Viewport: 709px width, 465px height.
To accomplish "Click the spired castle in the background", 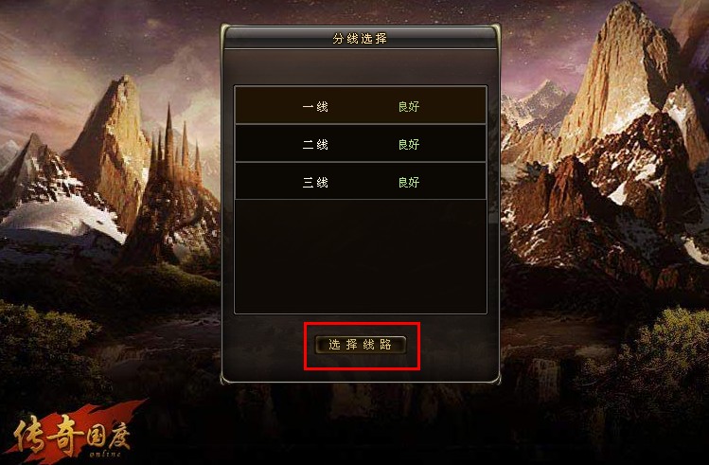I will [174, 190].
